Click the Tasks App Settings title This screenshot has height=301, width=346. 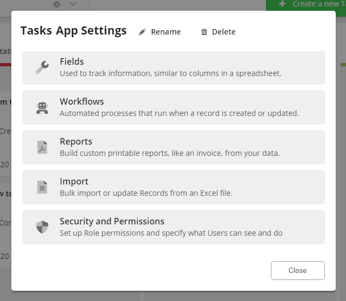tap(74, 31)
